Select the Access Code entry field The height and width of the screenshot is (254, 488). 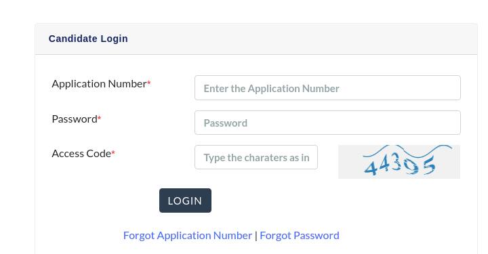(256, 157)
